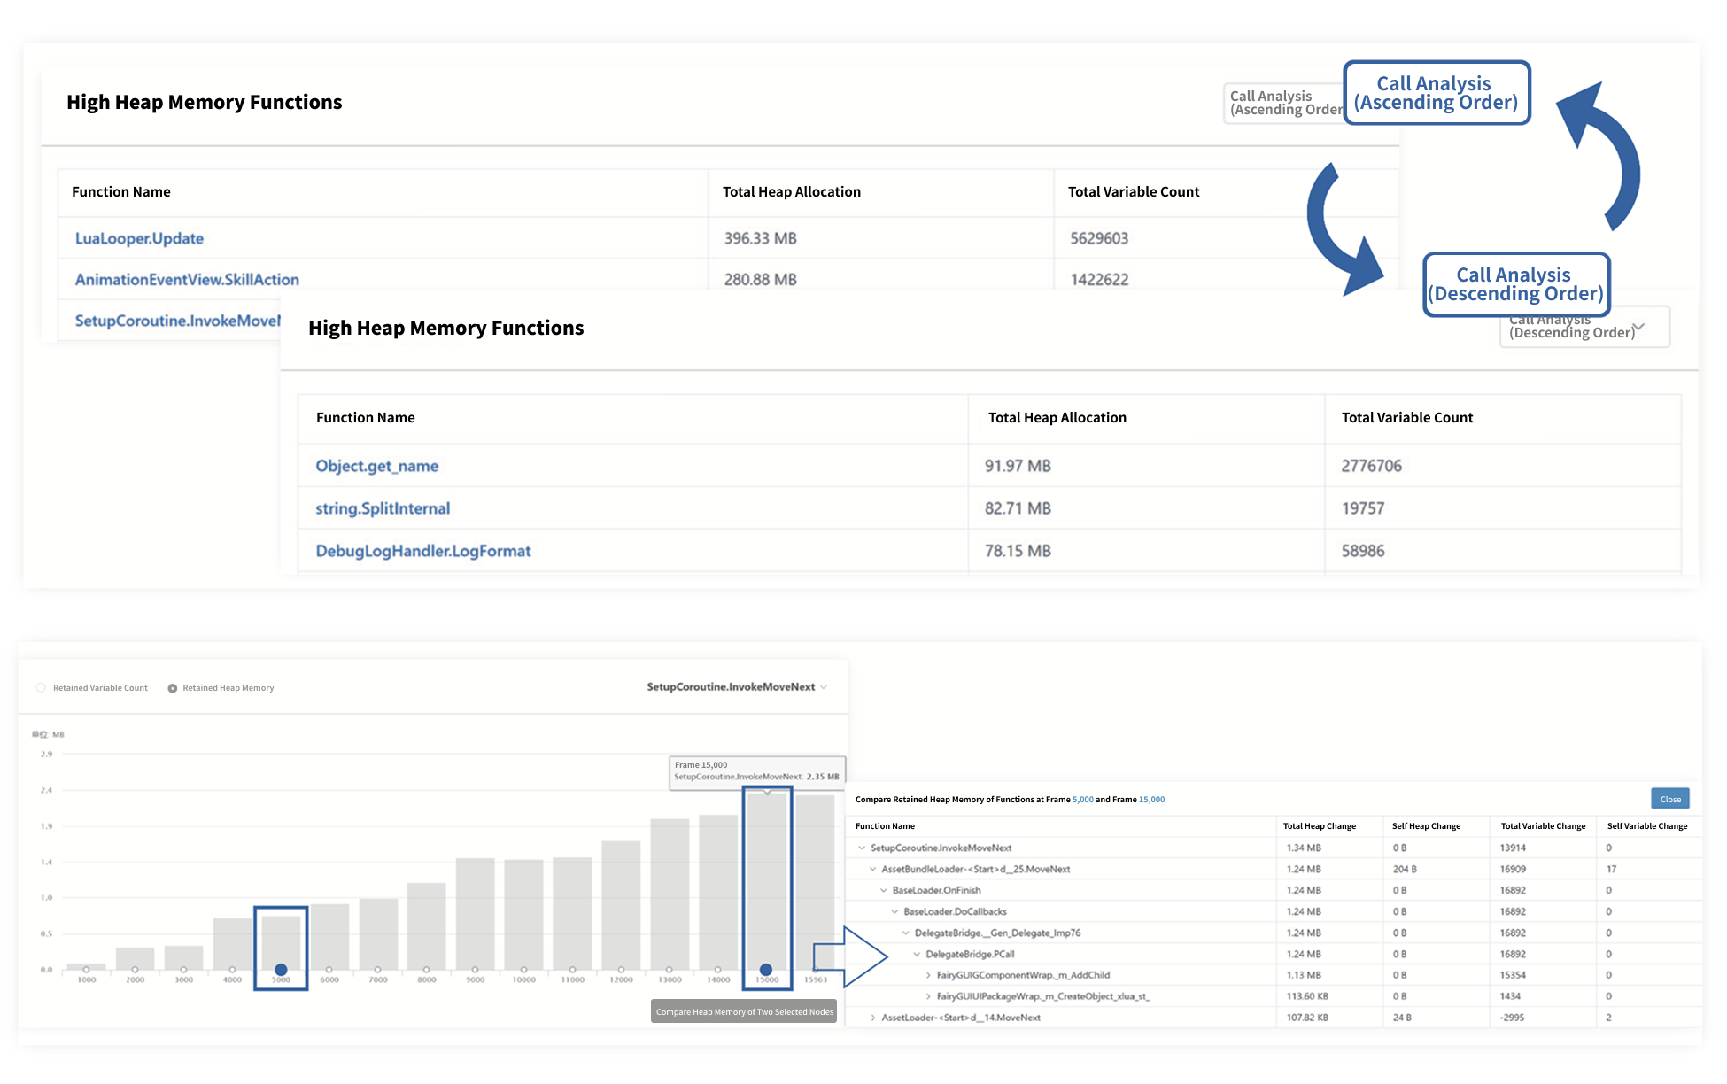Image resolution: width=1727 pixels, height=1084 pixels.
Task: Click the -2995 total variable change cell
Action: click(x=1512, y=1018)
